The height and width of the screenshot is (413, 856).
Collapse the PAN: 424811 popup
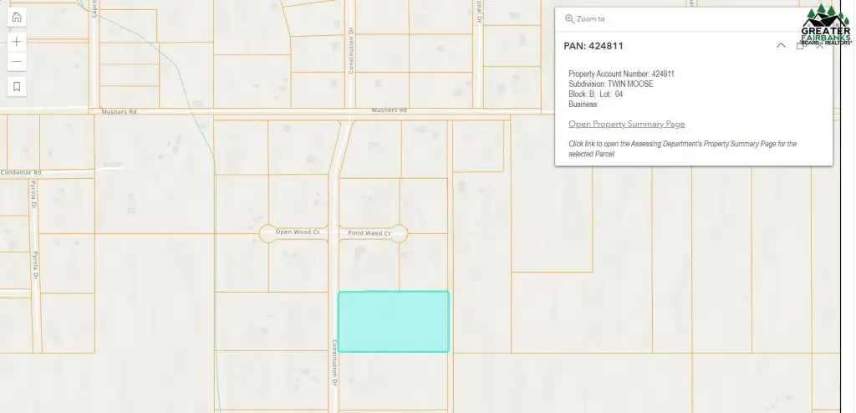tap(781, 46)
